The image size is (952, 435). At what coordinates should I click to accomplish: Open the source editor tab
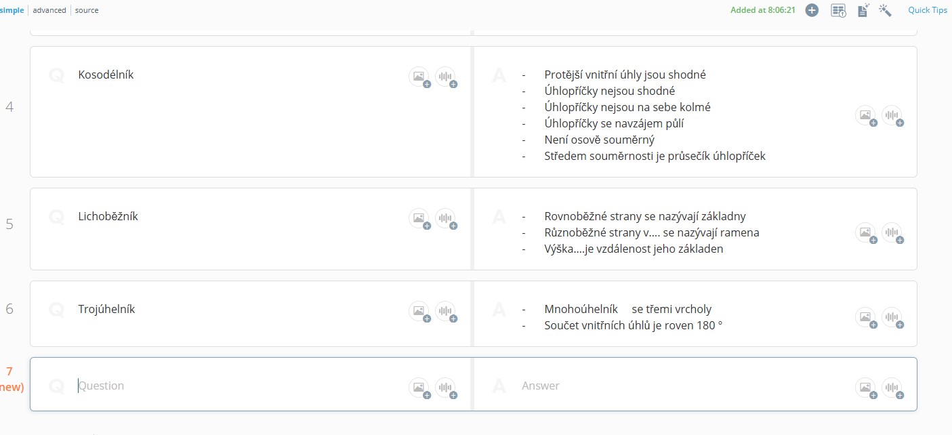click(87, 10)
